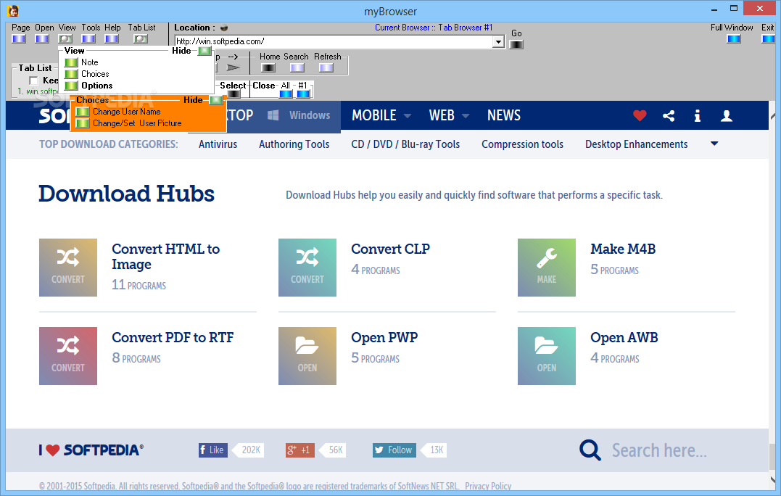Viewport: 781px width, 496px height.
Task: Click the Facebook Like button
Action: point(212,450)
